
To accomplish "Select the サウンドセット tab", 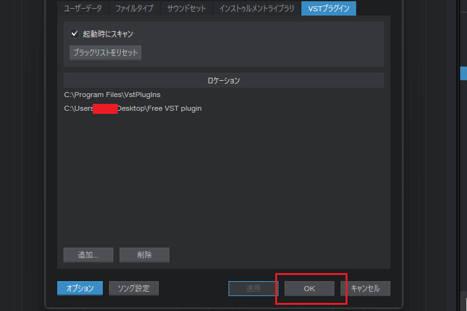I will point(186,9).
